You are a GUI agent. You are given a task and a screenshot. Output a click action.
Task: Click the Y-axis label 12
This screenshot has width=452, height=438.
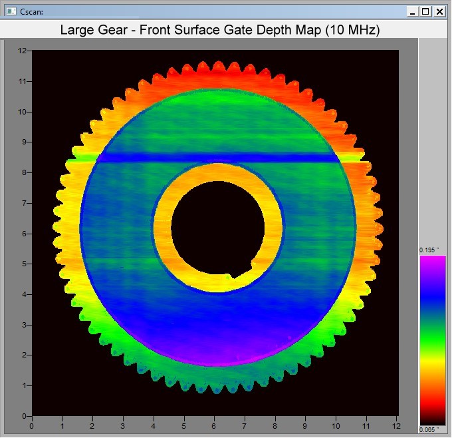click(22, 51)
